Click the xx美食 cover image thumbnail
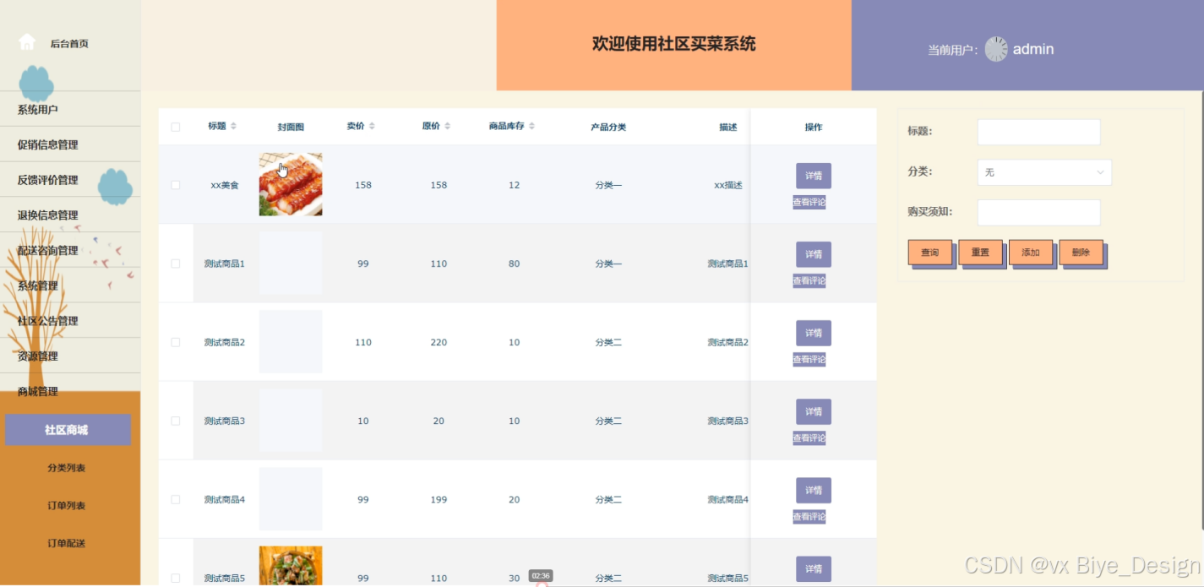Image resolution: width=1204 pixels, height=587 pixels. 291,184
